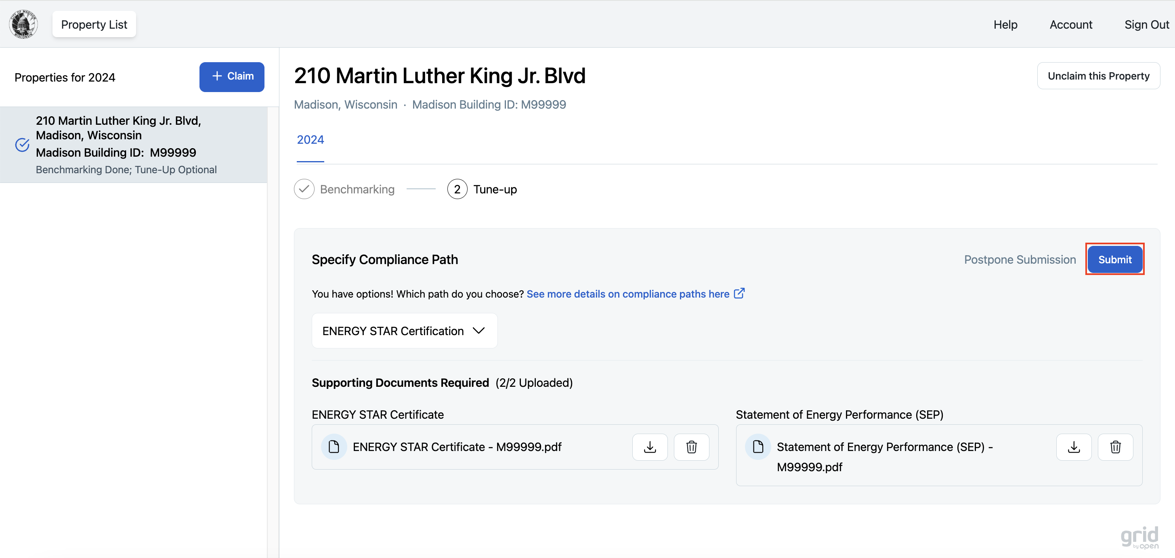
Task: Switch to the 2024 tab
Action: [310, 140]
